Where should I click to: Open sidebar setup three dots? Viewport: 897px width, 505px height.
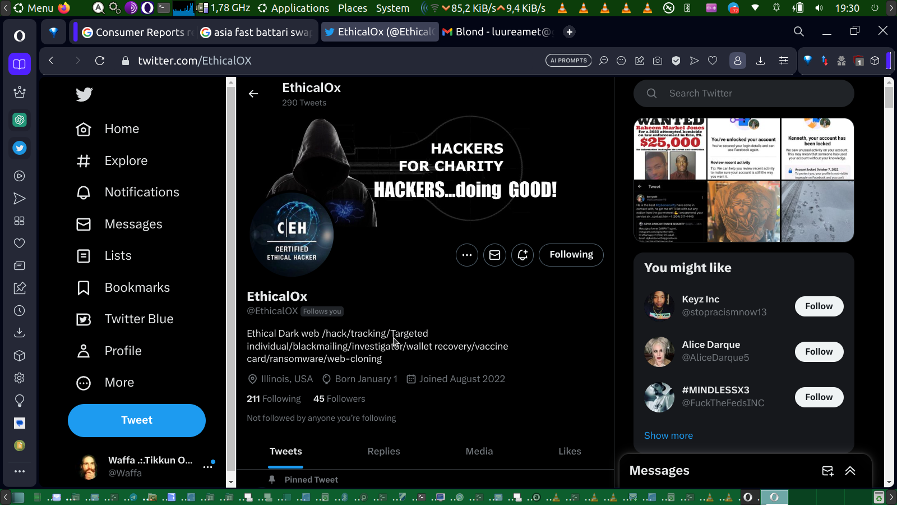tap(20, 471)
